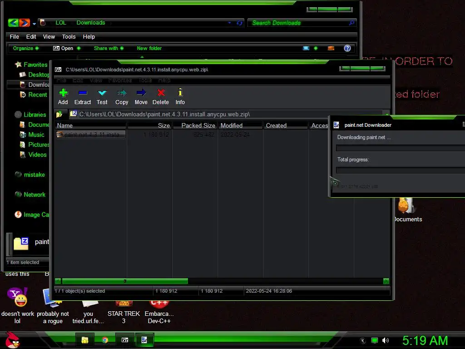Click the Explorer back arrow button
This screenshot has height=349, width=465.
coord(13,23)
